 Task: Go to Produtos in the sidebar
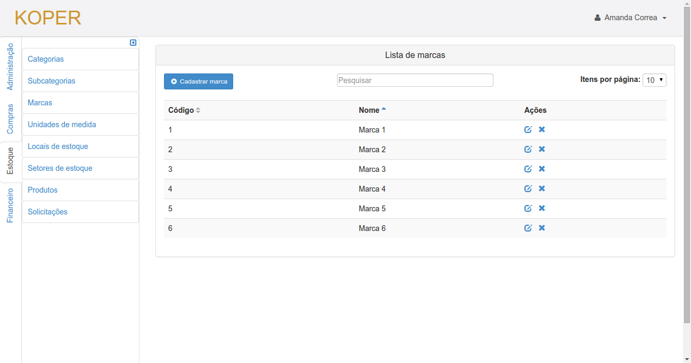tap(43, 190)
